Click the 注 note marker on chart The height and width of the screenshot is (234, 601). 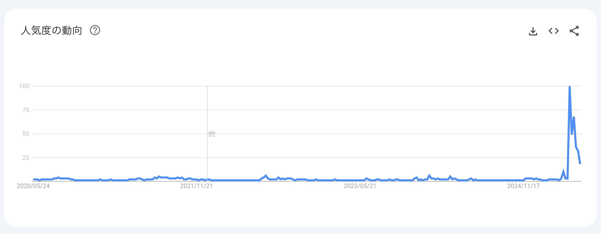pyautogui.click(x=211, y=134)
